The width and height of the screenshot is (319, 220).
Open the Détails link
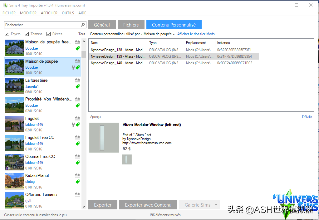(307, 117)
